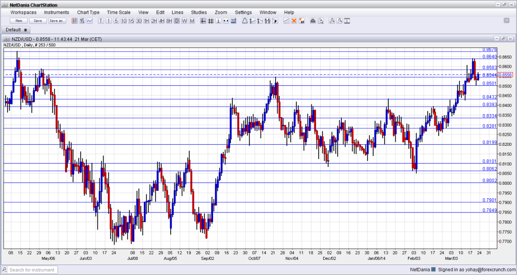
Task: Select the 1H time scale
Action: click(x=146, y=21)
